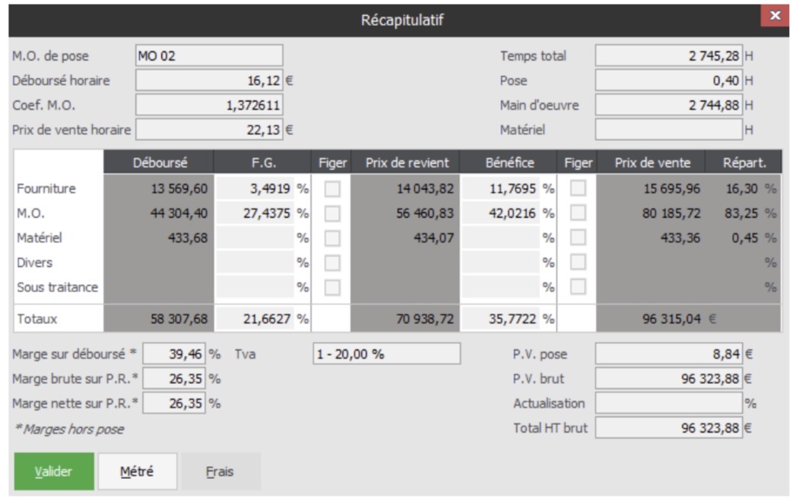
Task: Tick F.G. Figer checkbox for Sous traitance
Action: (332, 288)
